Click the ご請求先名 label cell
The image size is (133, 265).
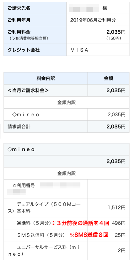tap(35, 8)
